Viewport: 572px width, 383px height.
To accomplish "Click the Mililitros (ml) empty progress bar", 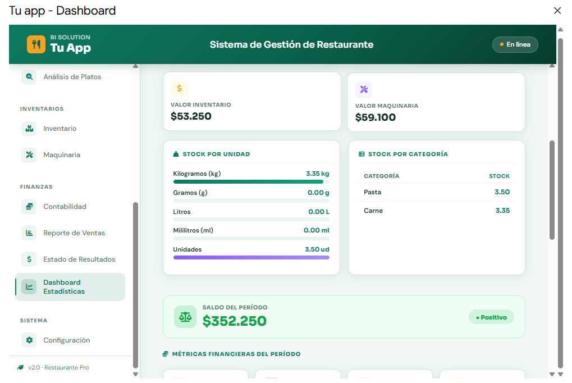I will 251,239.
